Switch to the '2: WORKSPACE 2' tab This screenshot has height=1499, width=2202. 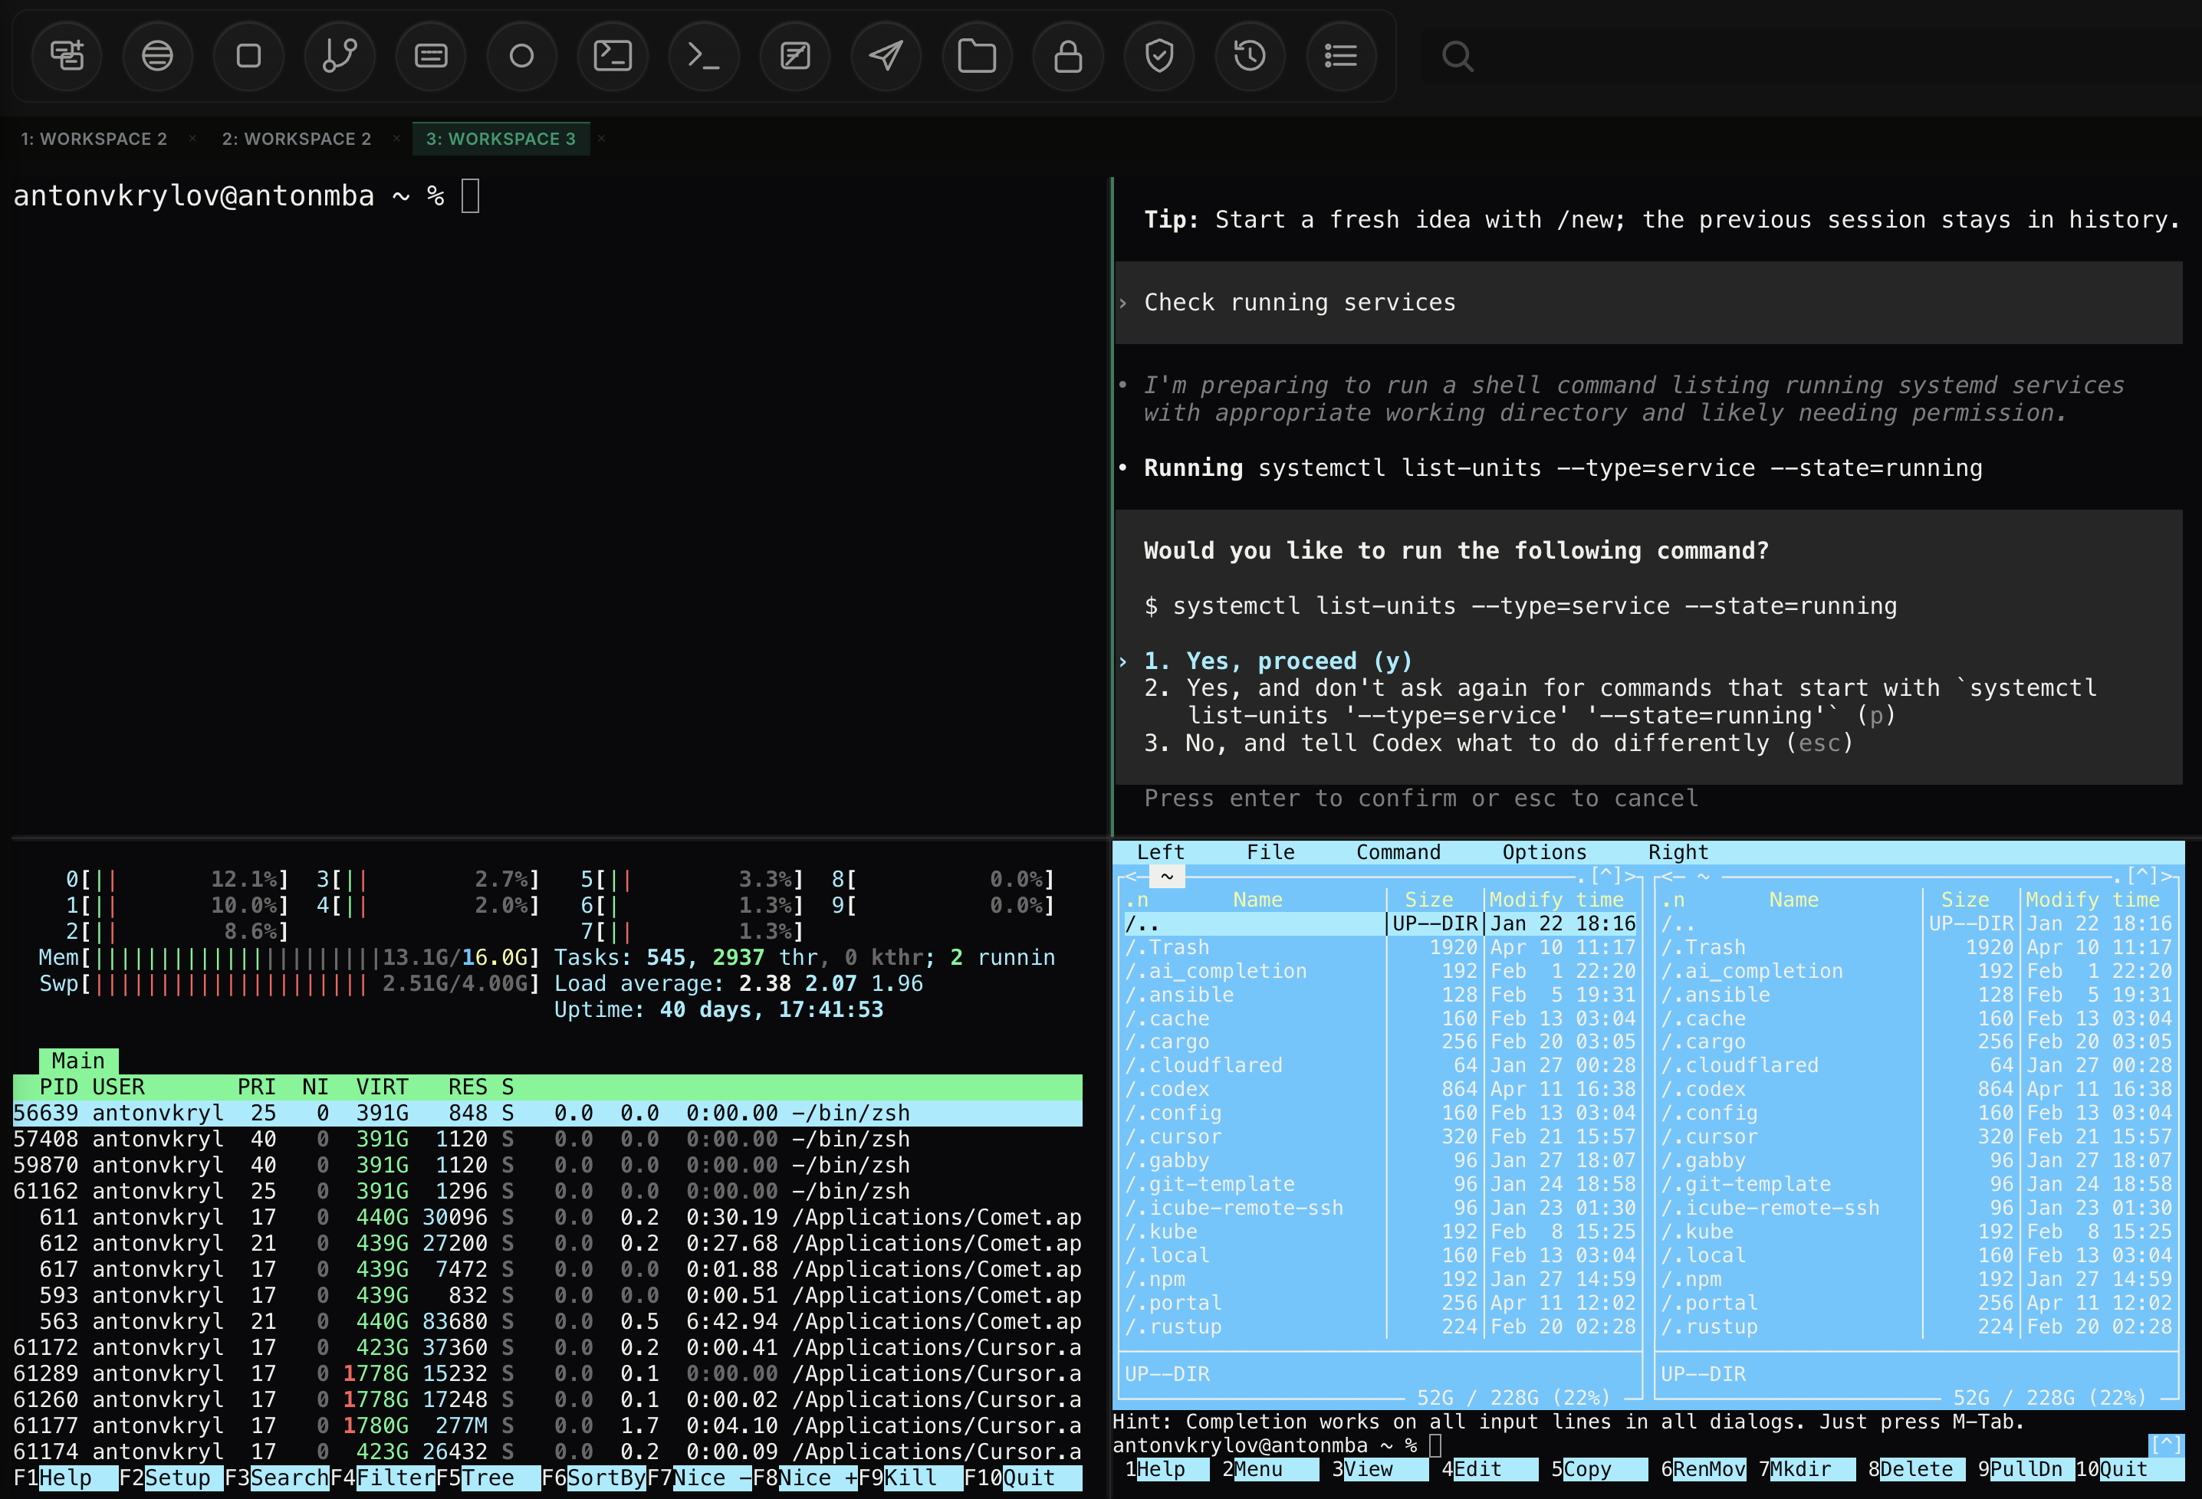coord(297,138)
